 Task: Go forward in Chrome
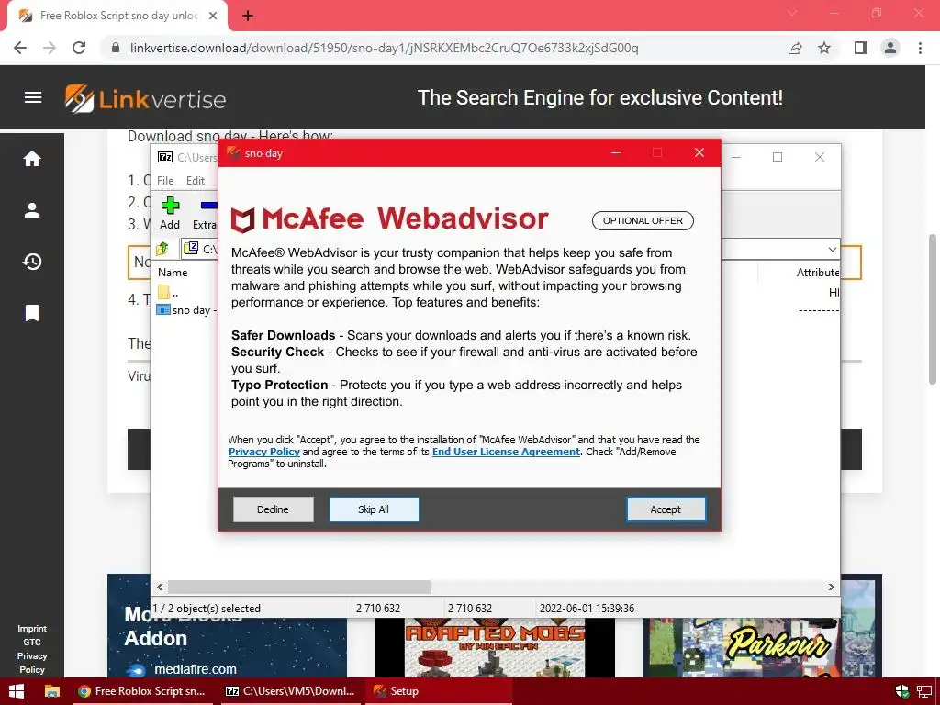coord(50,48)
